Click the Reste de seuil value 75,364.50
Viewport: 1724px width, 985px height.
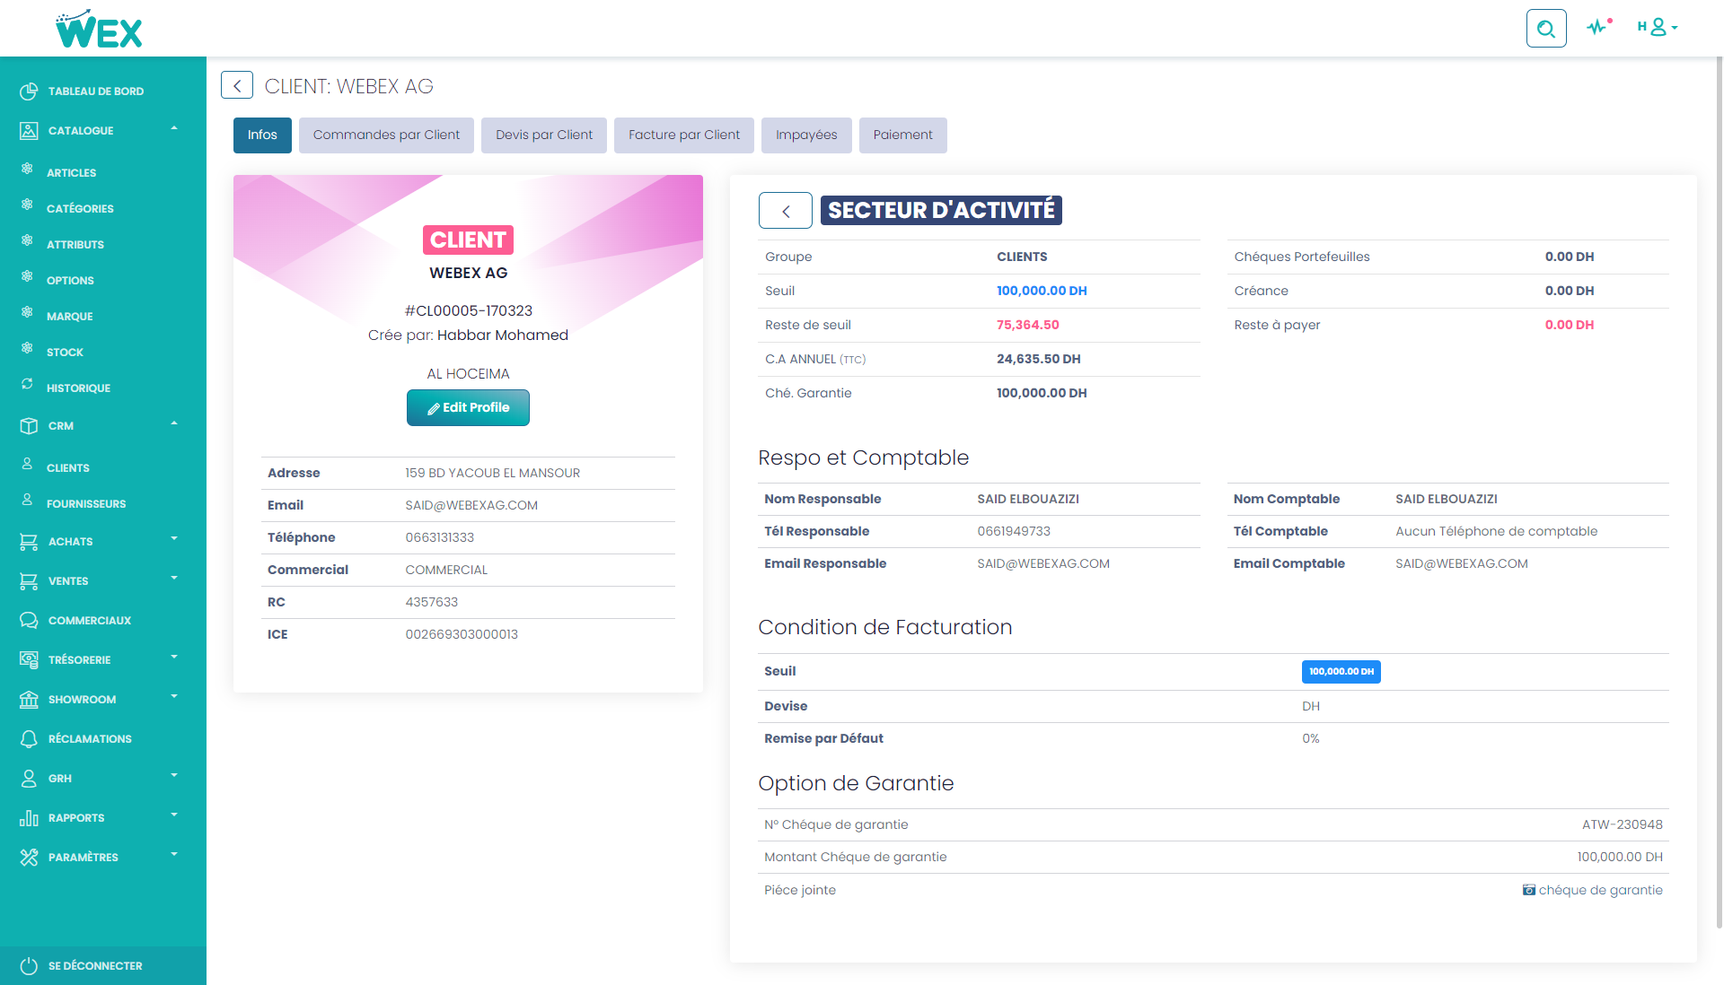pyautogui.click(x=1028, y=326)
